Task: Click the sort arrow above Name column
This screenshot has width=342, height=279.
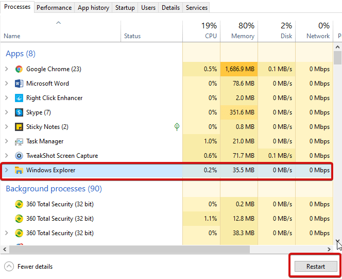Action: [x=58, y=23]
